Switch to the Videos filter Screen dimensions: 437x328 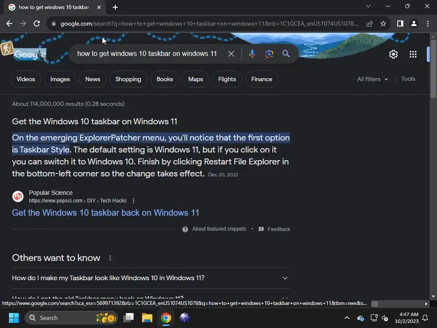pyautogui.click(x=26, y=79)
